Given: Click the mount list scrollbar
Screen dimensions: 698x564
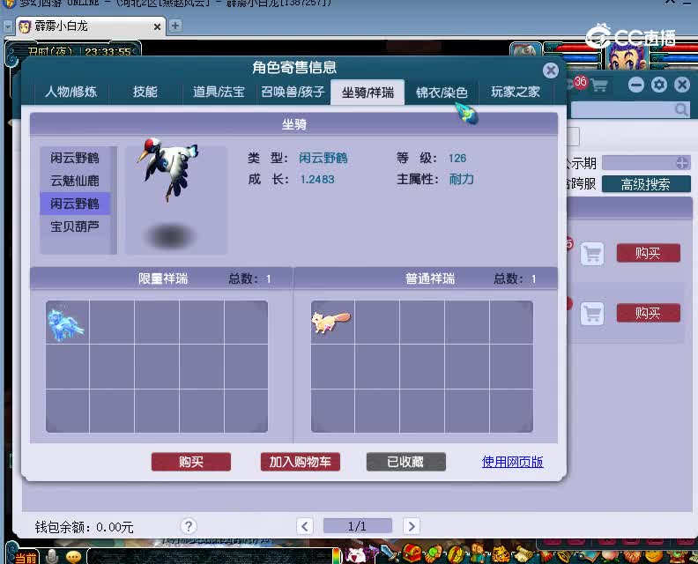Looking at the screenshot, I should click(114, 200).
